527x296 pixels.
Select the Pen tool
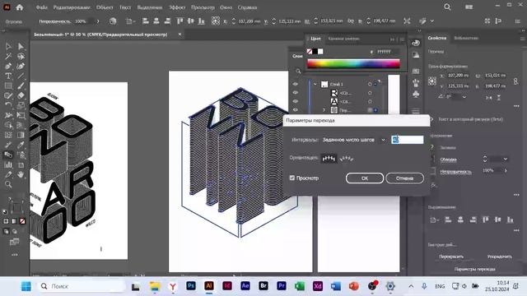click(8, 66)
